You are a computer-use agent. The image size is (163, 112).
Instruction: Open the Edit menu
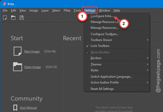(x=13, y=10)
